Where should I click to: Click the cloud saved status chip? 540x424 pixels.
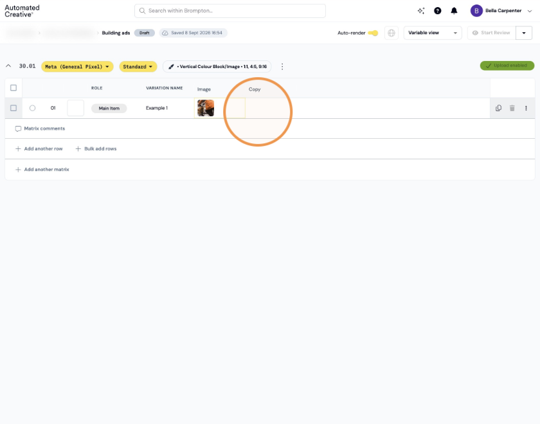pyautogui.click(x=194, y=33)
